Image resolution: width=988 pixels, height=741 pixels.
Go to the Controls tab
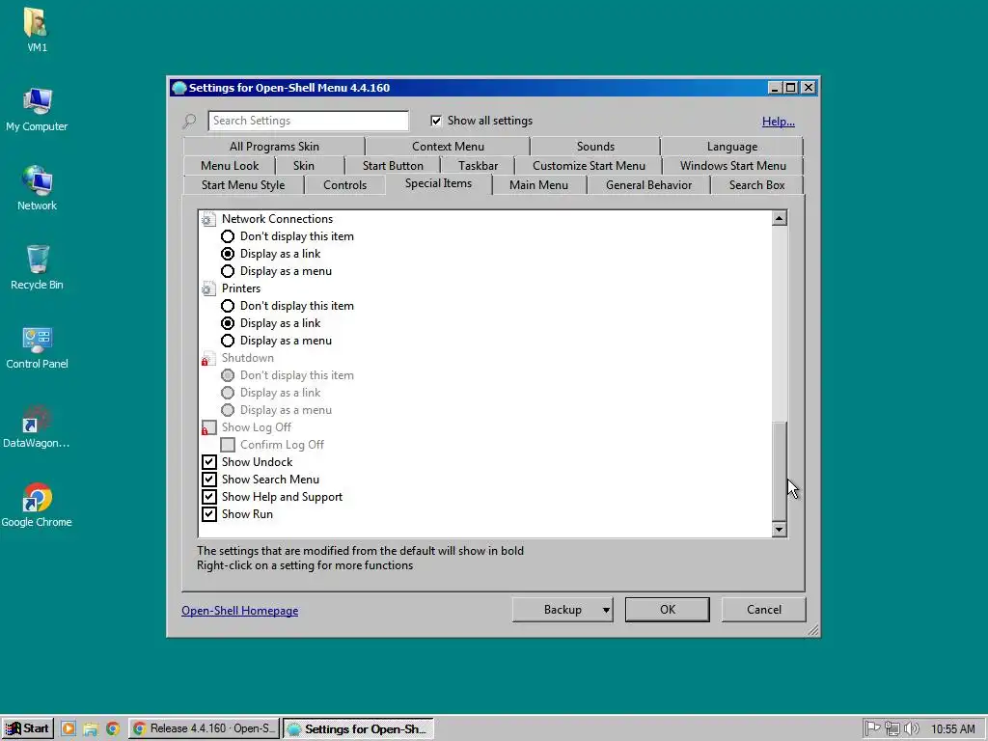point(344,185)
